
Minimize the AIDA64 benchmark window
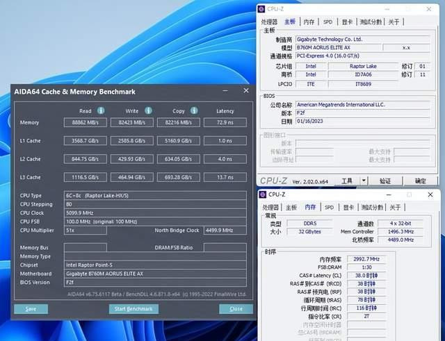click(x=225, y=91)
